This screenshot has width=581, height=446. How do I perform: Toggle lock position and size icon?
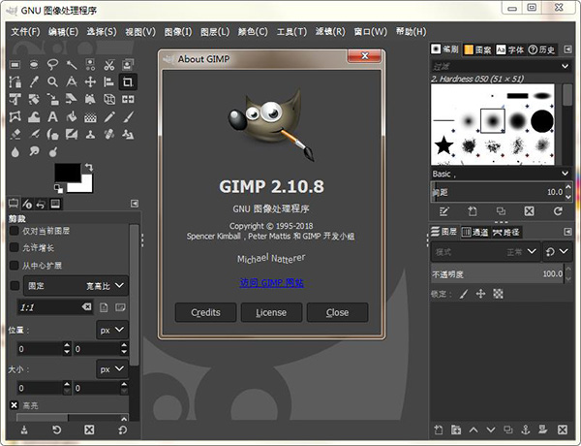480,294
